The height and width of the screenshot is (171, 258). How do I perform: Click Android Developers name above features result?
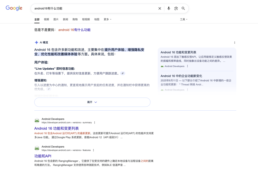point(53,147)
